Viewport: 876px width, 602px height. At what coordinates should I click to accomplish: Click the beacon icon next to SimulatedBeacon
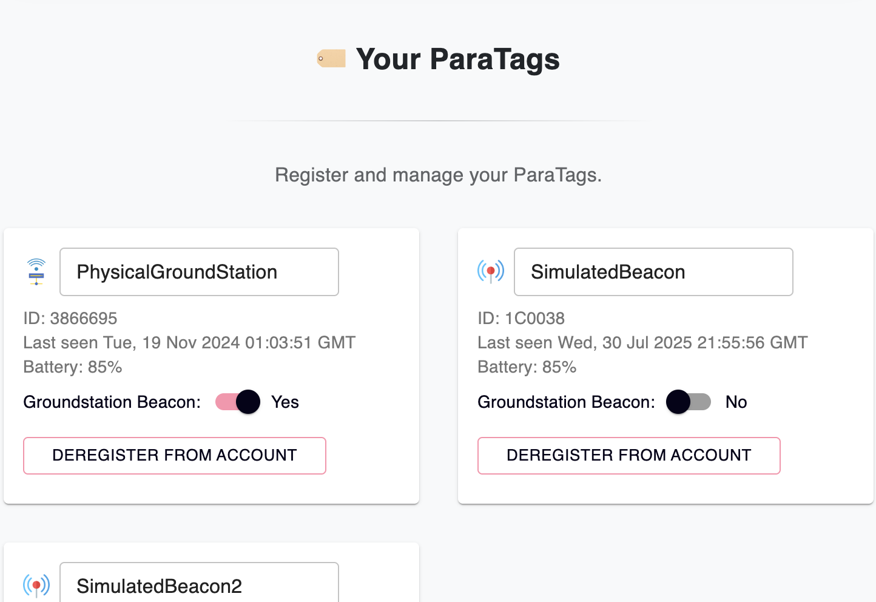[491, 271]
